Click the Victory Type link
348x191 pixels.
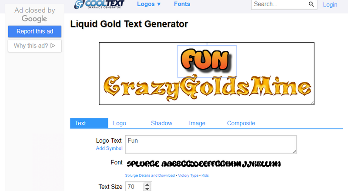[188, 175]
